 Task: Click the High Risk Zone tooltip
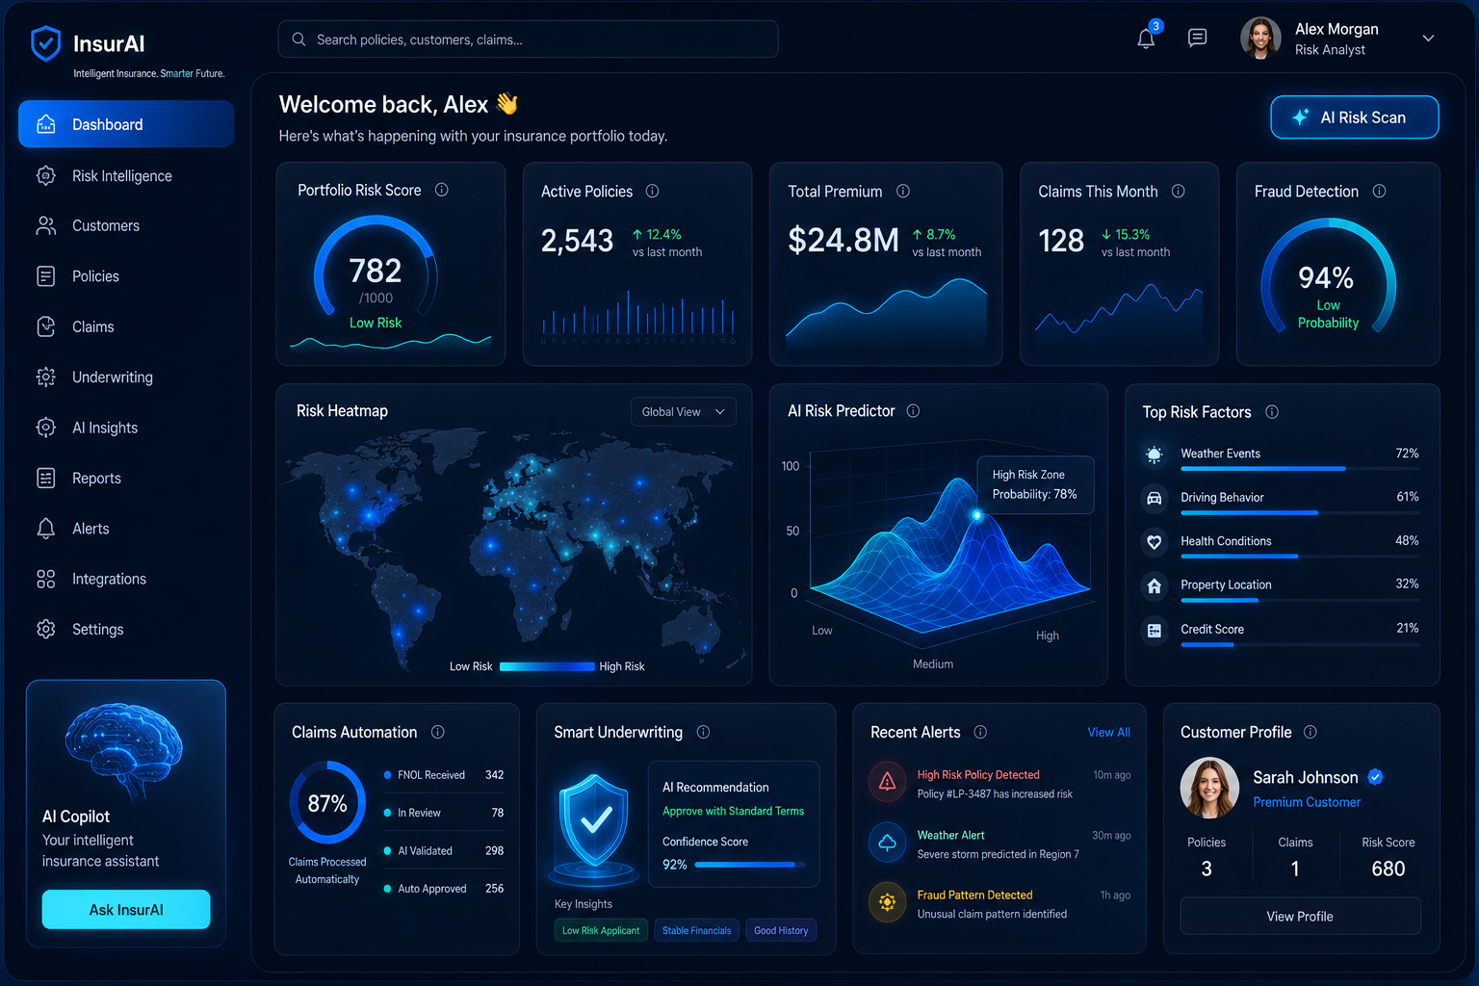tap(1036, 484)
